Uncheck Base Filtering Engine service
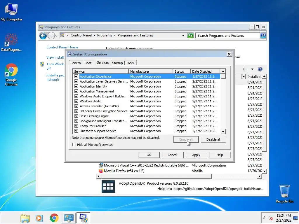This screenshot has height=224, width=299. pos(77,116)
